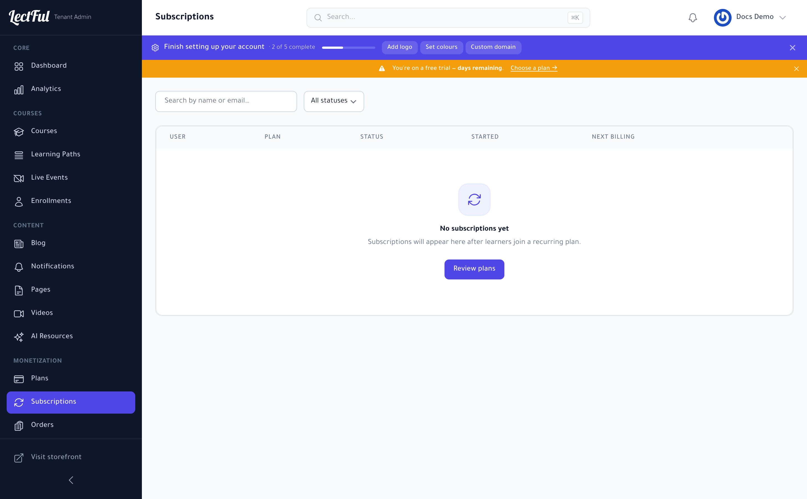Click the Review plans button
Screen dimensions: 807x499
click(x=474, y=269)
